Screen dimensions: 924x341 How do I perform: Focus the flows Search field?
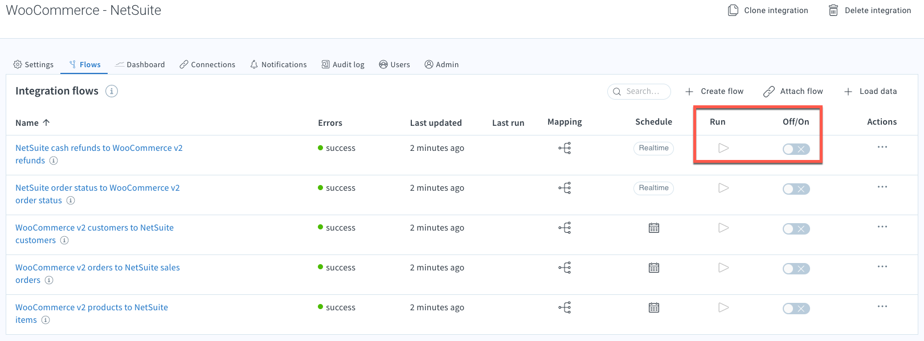[639, 91]
